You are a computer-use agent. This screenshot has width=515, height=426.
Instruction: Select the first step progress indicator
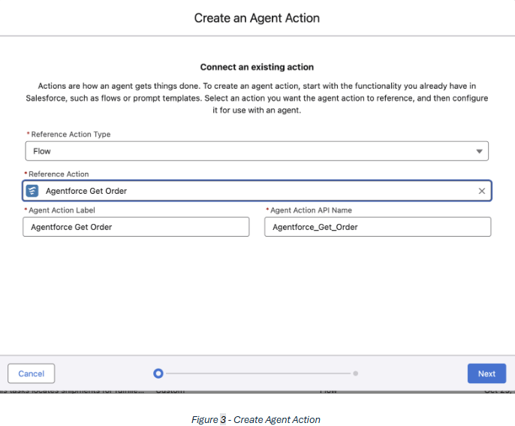pos(158,373)
